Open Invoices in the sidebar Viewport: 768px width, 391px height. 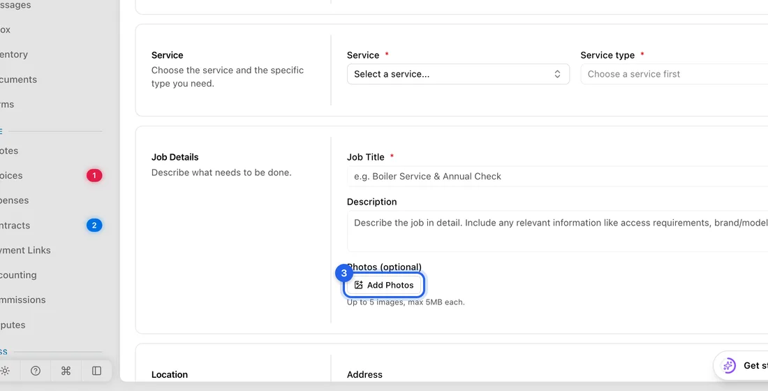click(x=11, y=175)
